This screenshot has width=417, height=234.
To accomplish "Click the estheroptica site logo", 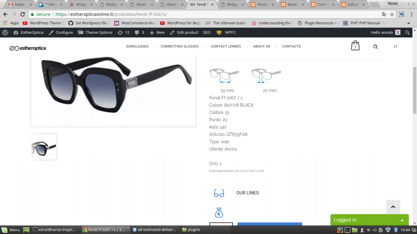I will tap(28, 48).
